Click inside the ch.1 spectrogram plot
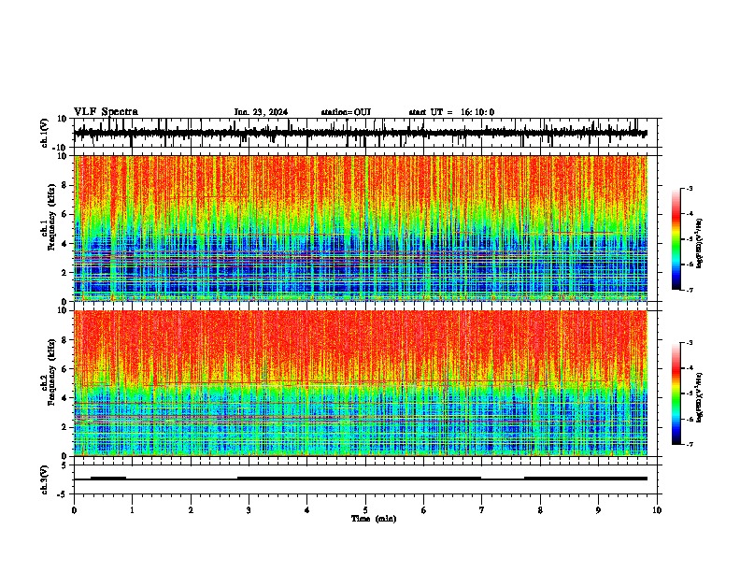The image size is (740, 572). pyautogui.click(x=361, y=228)
